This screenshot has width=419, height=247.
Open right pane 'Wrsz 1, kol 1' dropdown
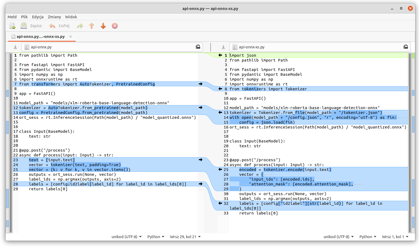395,237
